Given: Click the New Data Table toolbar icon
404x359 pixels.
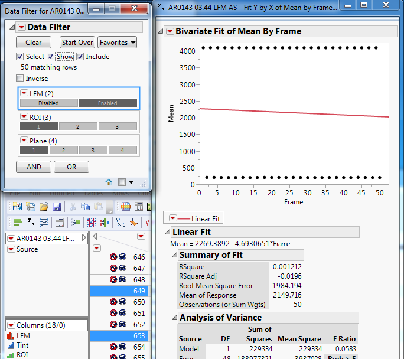Looking at the screenshot, I should pos(17,207).
